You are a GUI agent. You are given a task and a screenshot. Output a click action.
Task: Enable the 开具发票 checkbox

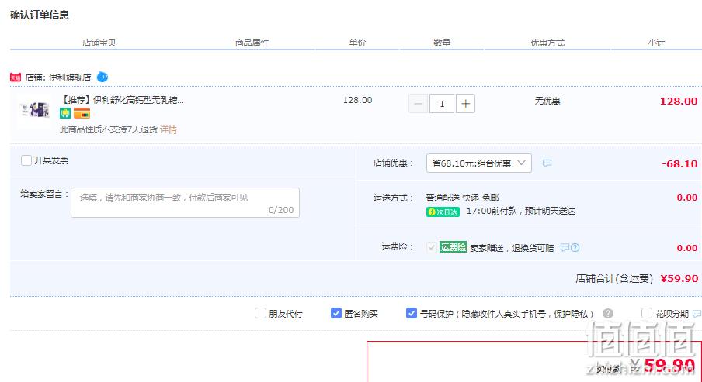[x=26, y=160]
